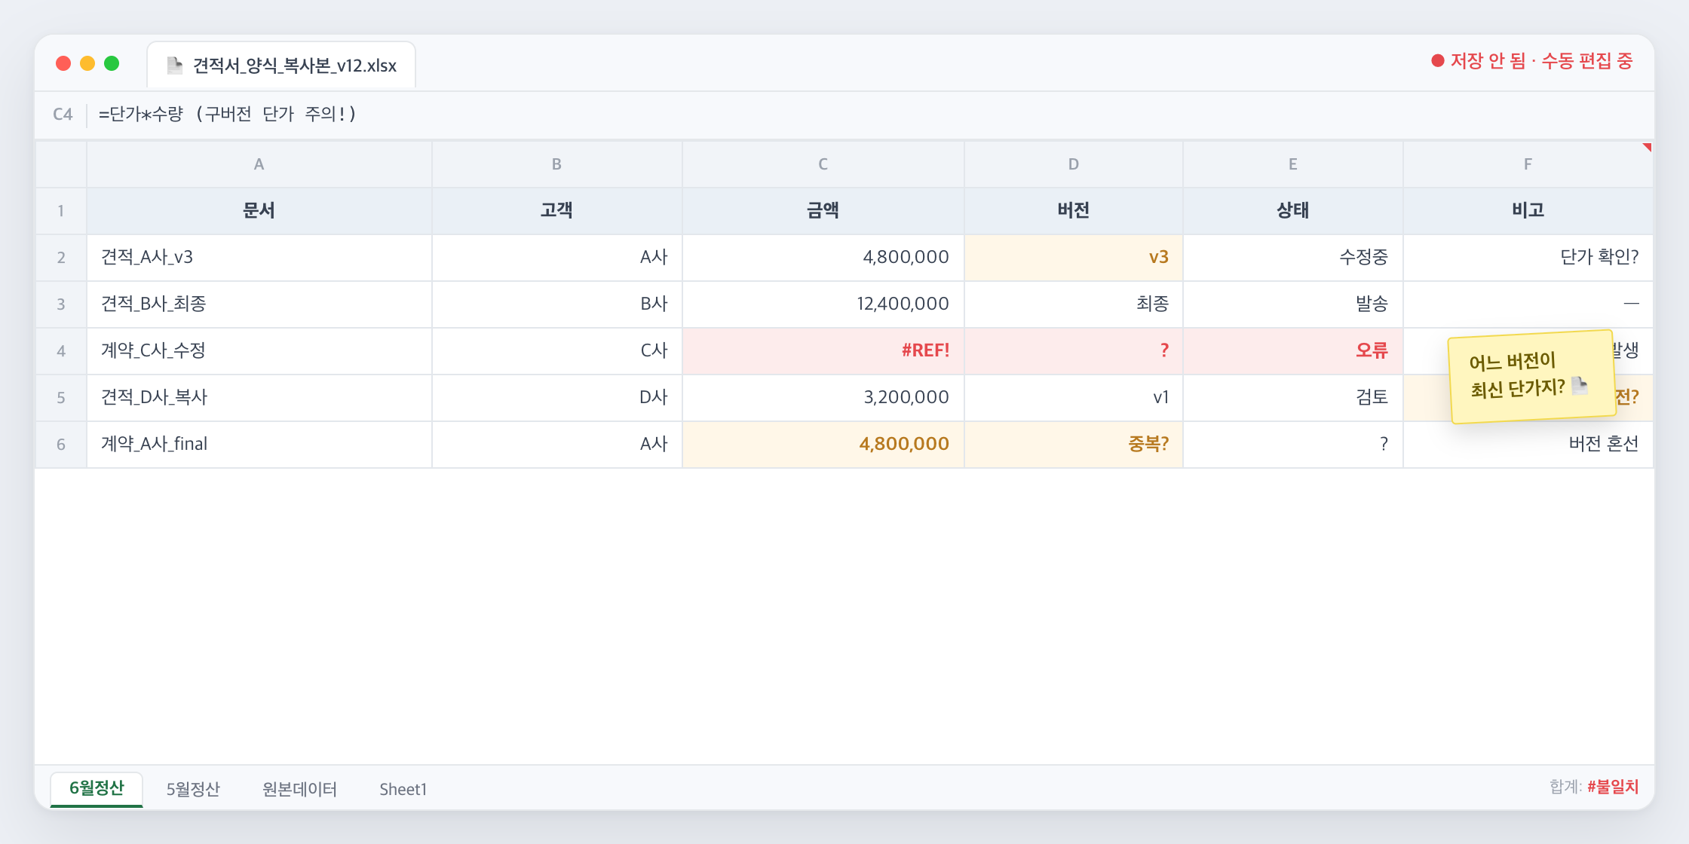Click the #불일치 sum indicator
The height and width of the screenshot is (844, 1689).
(1613, 787)
